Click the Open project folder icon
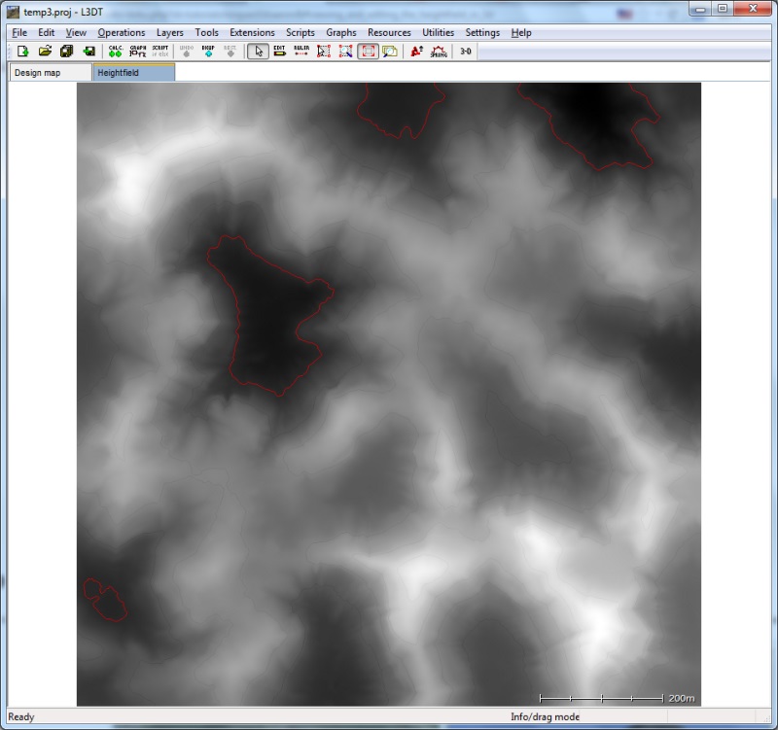Viewport: 778px width, 730px height. tap(45, 52)
